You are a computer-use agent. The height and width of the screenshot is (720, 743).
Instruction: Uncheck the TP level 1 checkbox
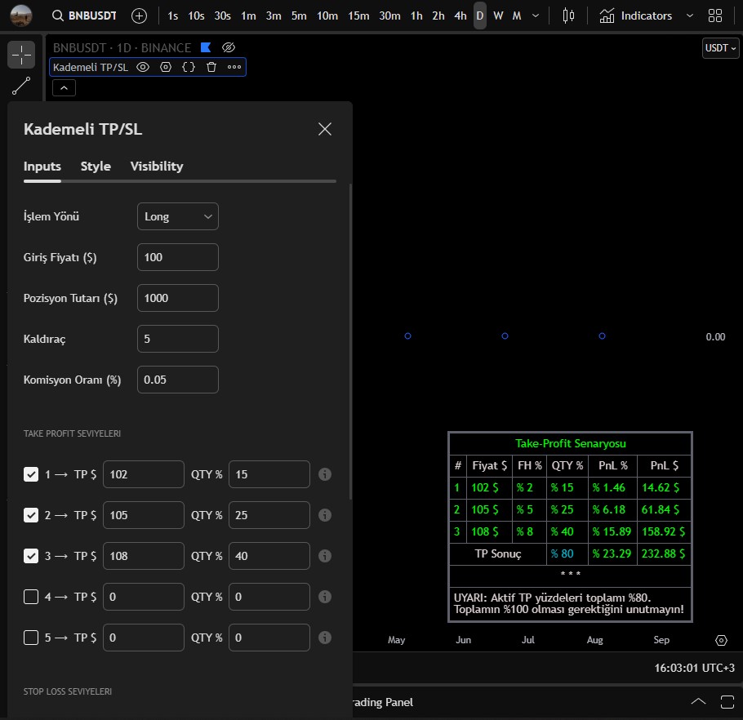(x=31, y=474)
